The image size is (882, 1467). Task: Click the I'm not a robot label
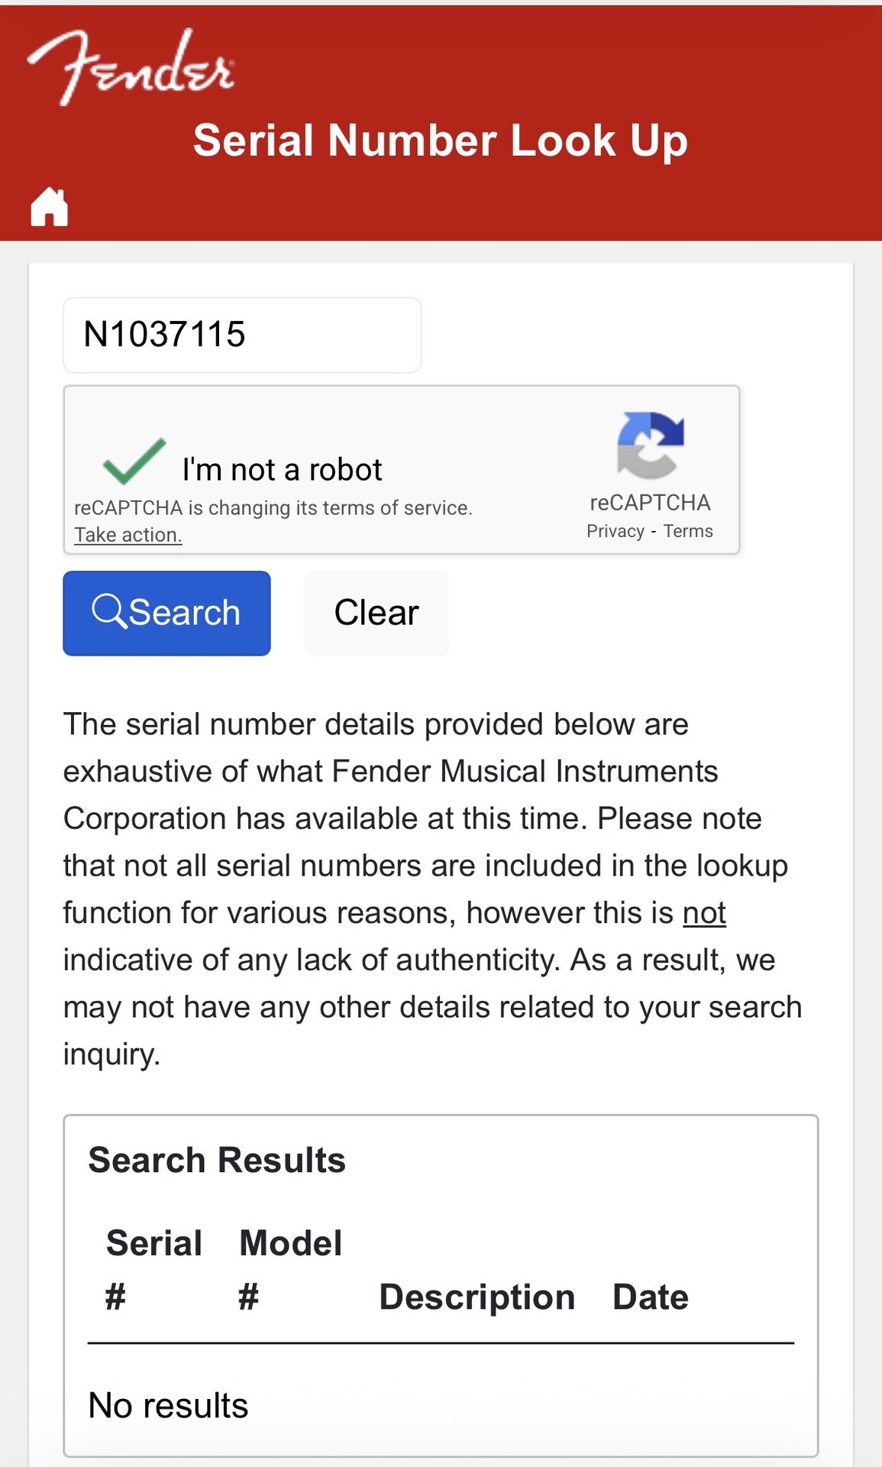point(282,469)
